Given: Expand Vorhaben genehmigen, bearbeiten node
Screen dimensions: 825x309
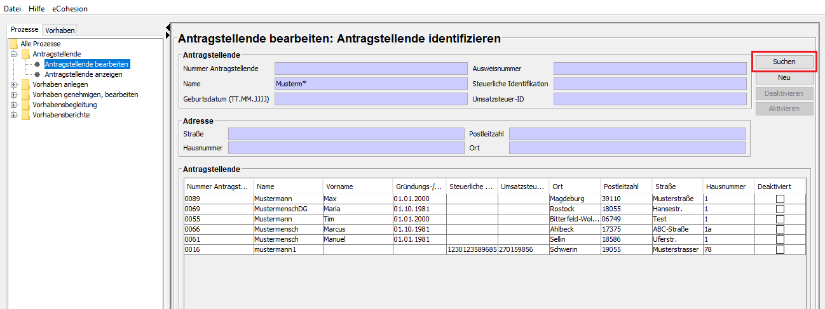Looking at the screenshot, I should pos(14,95).
